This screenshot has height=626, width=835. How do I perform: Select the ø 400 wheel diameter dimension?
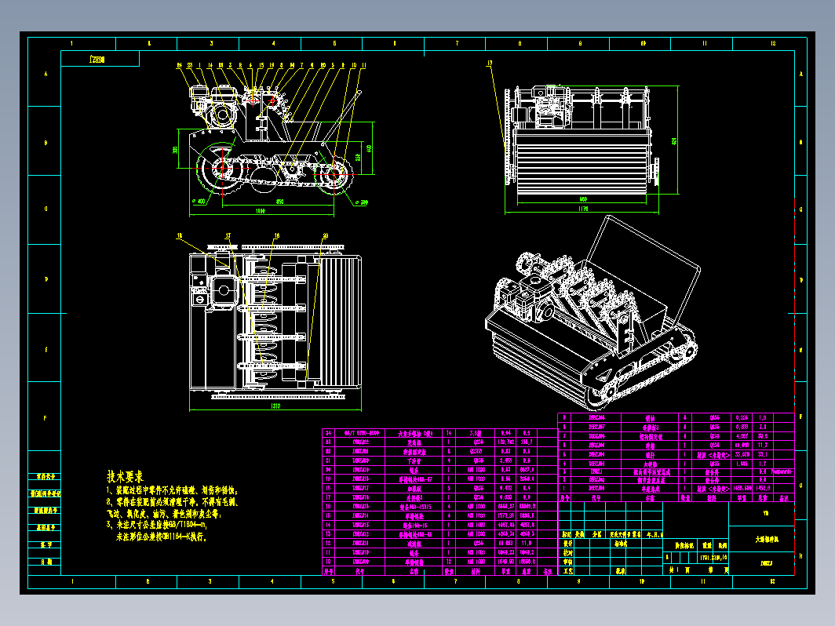(199, 201)
